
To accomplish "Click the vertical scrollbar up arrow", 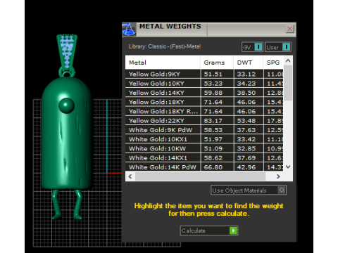I will [288, 61].
